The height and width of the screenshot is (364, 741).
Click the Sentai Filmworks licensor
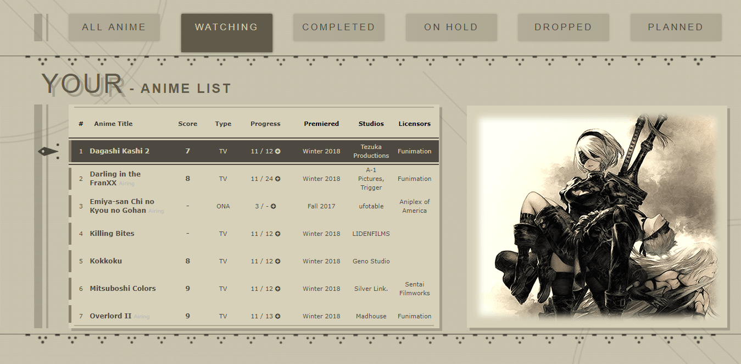pyautogui.click(x=415, y=289)
